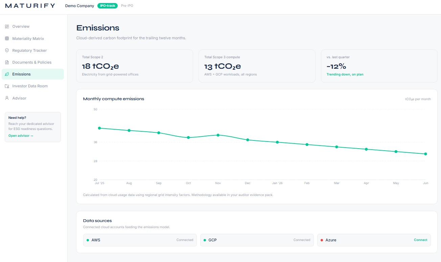This screenshot has height=262, width=441.
Task: Open Investor Data Room
Action: [x=33, y=86]
